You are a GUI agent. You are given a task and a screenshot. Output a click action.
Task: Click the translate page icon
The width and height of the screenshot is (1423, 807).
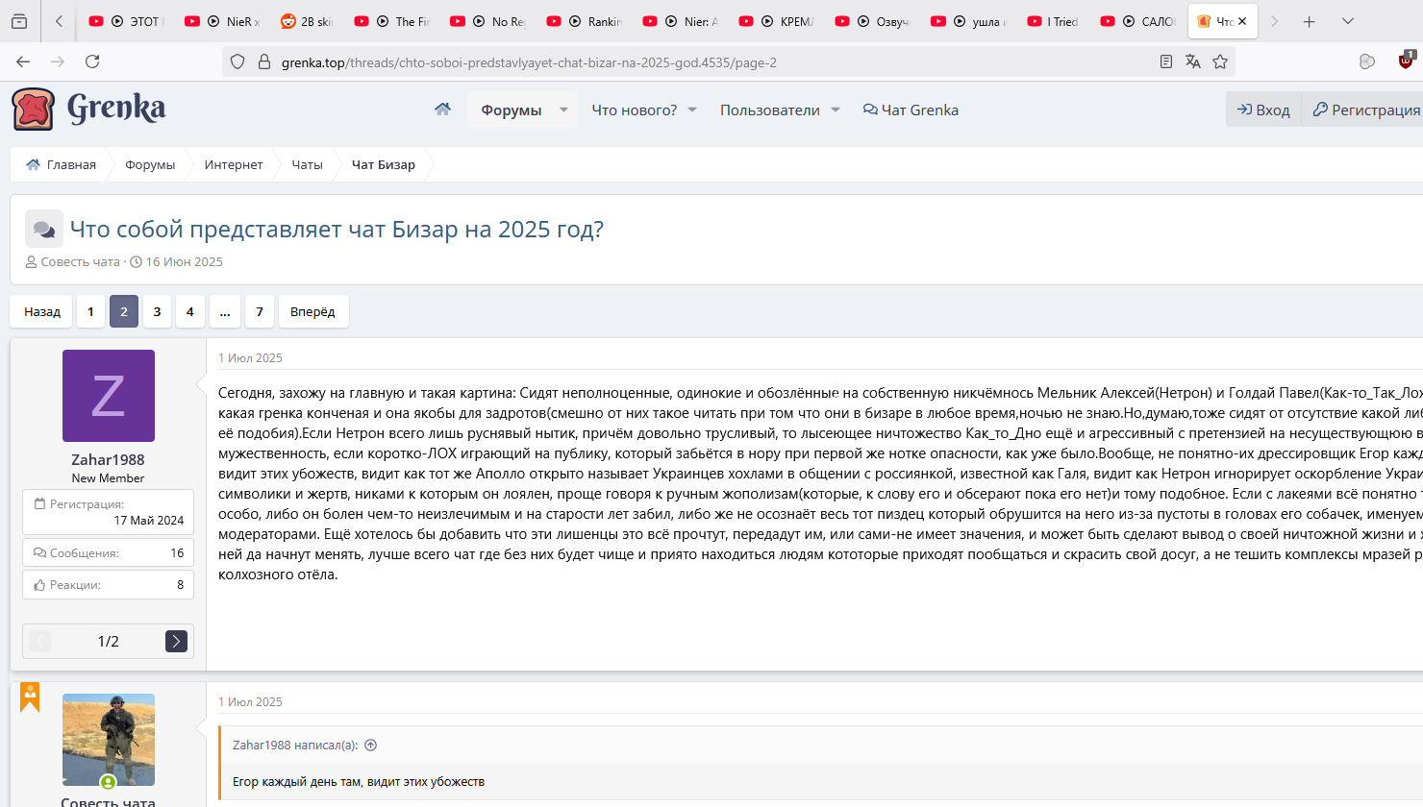pos(1193,61)
